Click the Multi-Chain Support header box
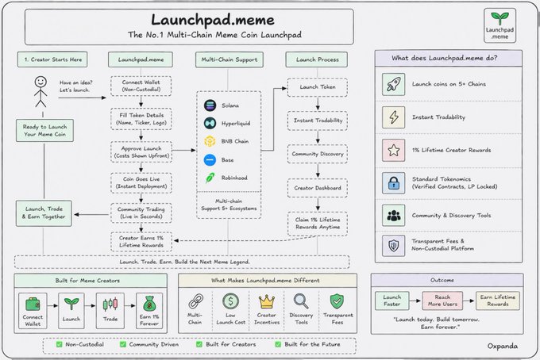 (x=229, y=59)
